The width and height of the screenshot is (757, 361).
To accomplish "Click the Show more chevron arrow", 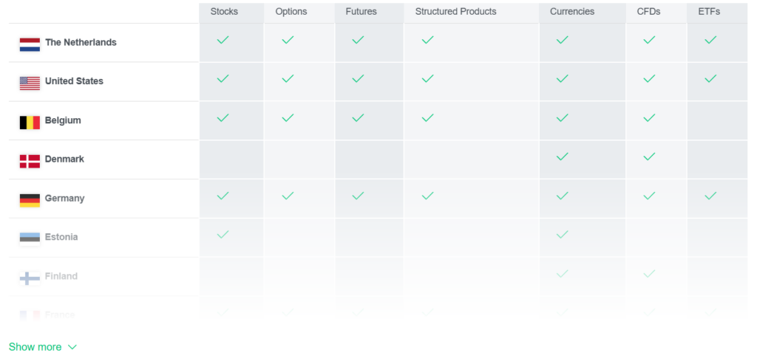I will coord(72,347).
